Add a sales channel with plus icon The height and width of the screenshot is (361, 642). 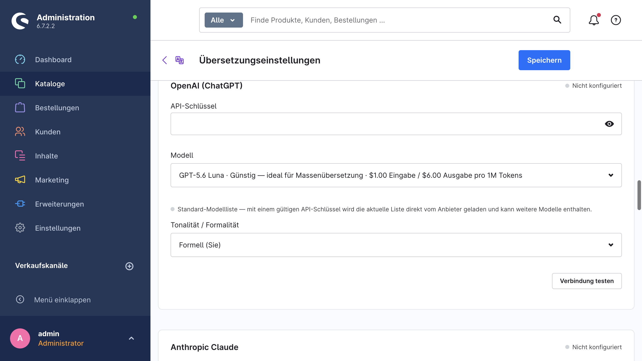(129, 266)
